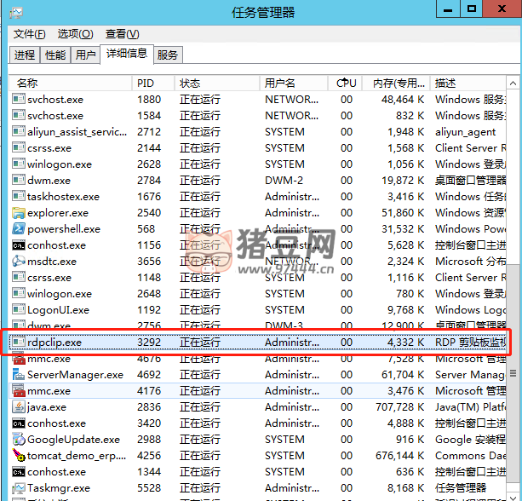The width and height of the screenshot is (522, 501).
Task: Click the Taskmgr.exe process icon
Action: point(19,488)
